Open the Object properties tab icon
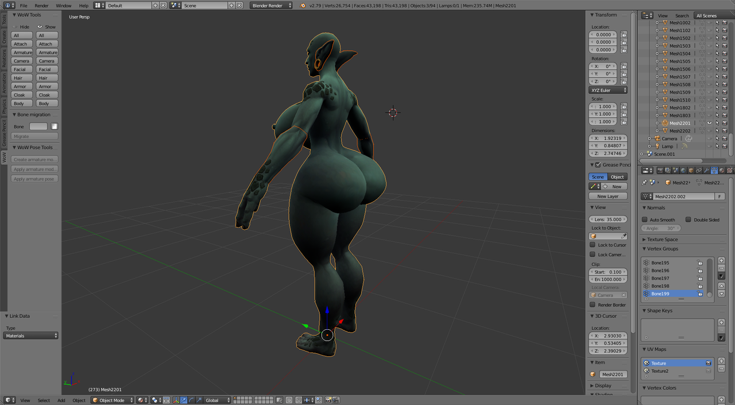The height and width of the screenshot is (405, 735). tap(691, 171)
